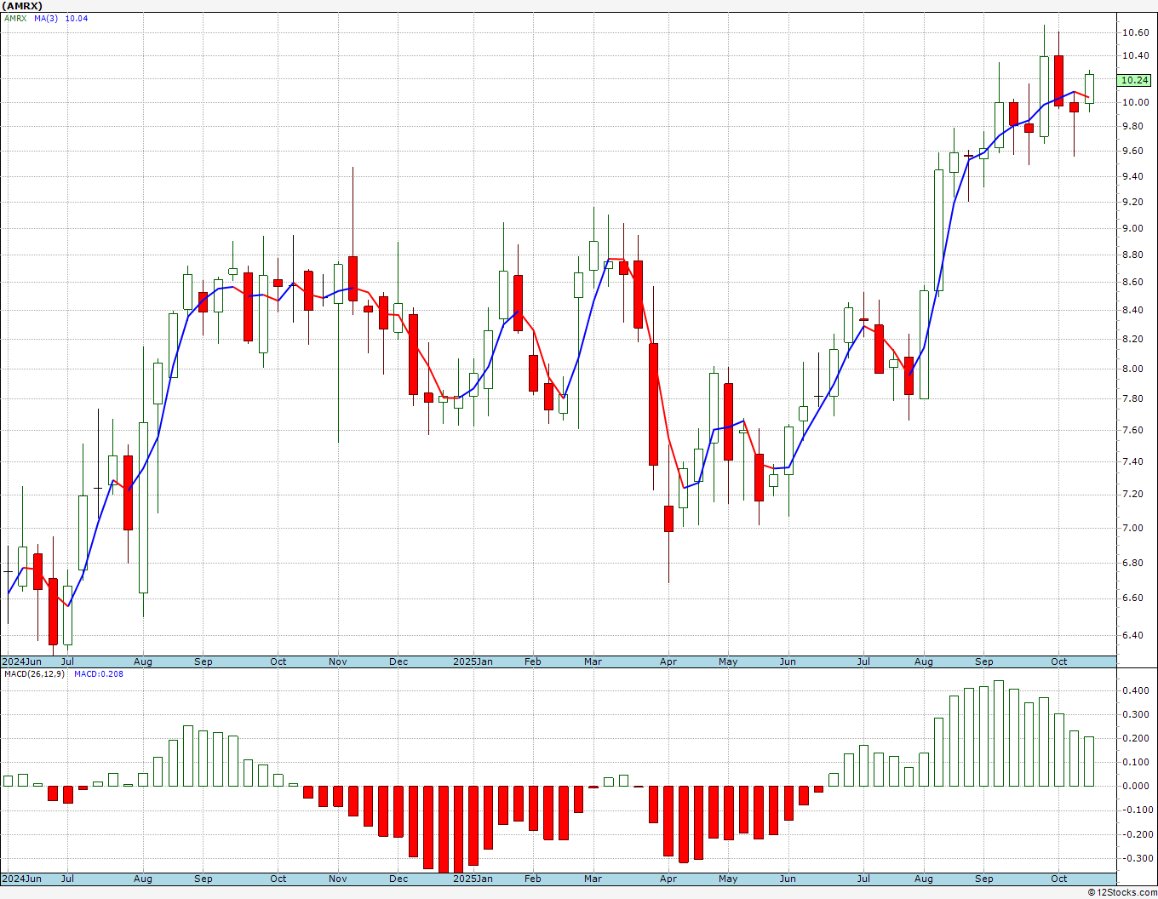Viewport: 1158px width, 899px height.
Task: Select the 7.80 price axis label
Action: [x=1134, y=398]
